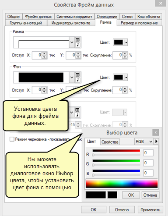168x216 pixels.
Task: Click the Фон Скругление input field
Action: click(118, 90)
